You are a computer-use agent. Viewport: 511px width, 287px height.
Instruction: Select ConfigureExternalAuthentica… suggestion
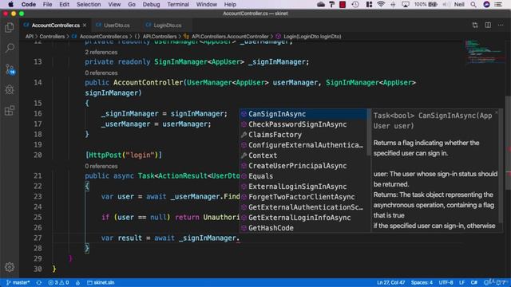pos(303,145)
